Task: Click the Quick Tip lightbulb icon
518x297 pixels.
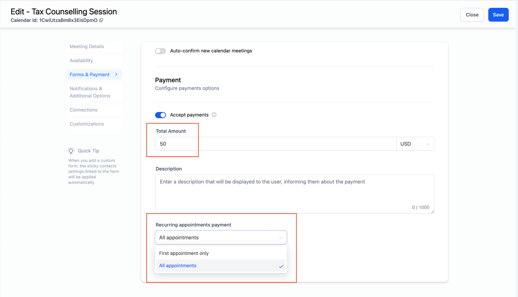Action: [x=71, y=151]
